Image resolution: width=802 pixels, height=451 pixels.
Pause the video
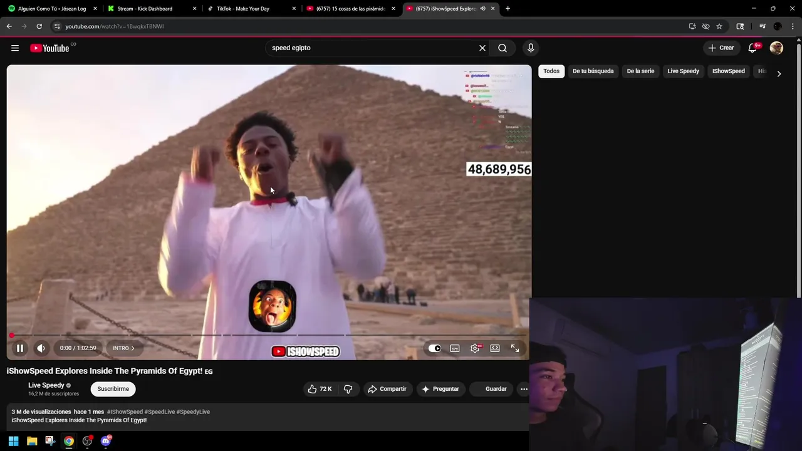point(19,348)
